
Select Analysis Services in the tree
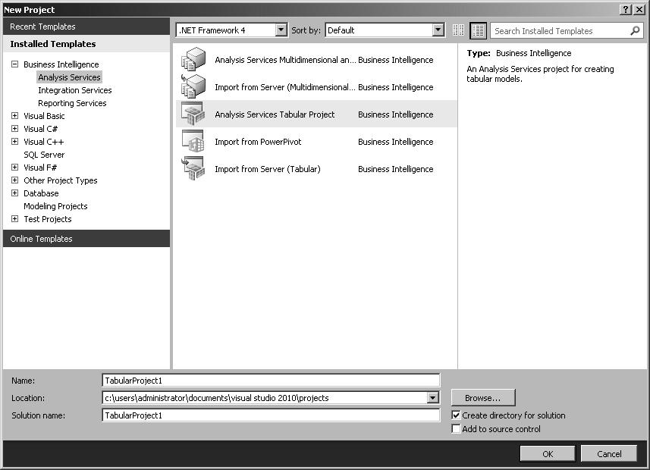(69, 77)
